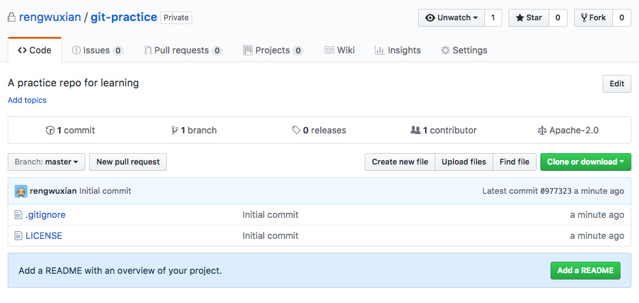Click the eye icon on Unwatch
639x303 pixels.
coord(430,18)
